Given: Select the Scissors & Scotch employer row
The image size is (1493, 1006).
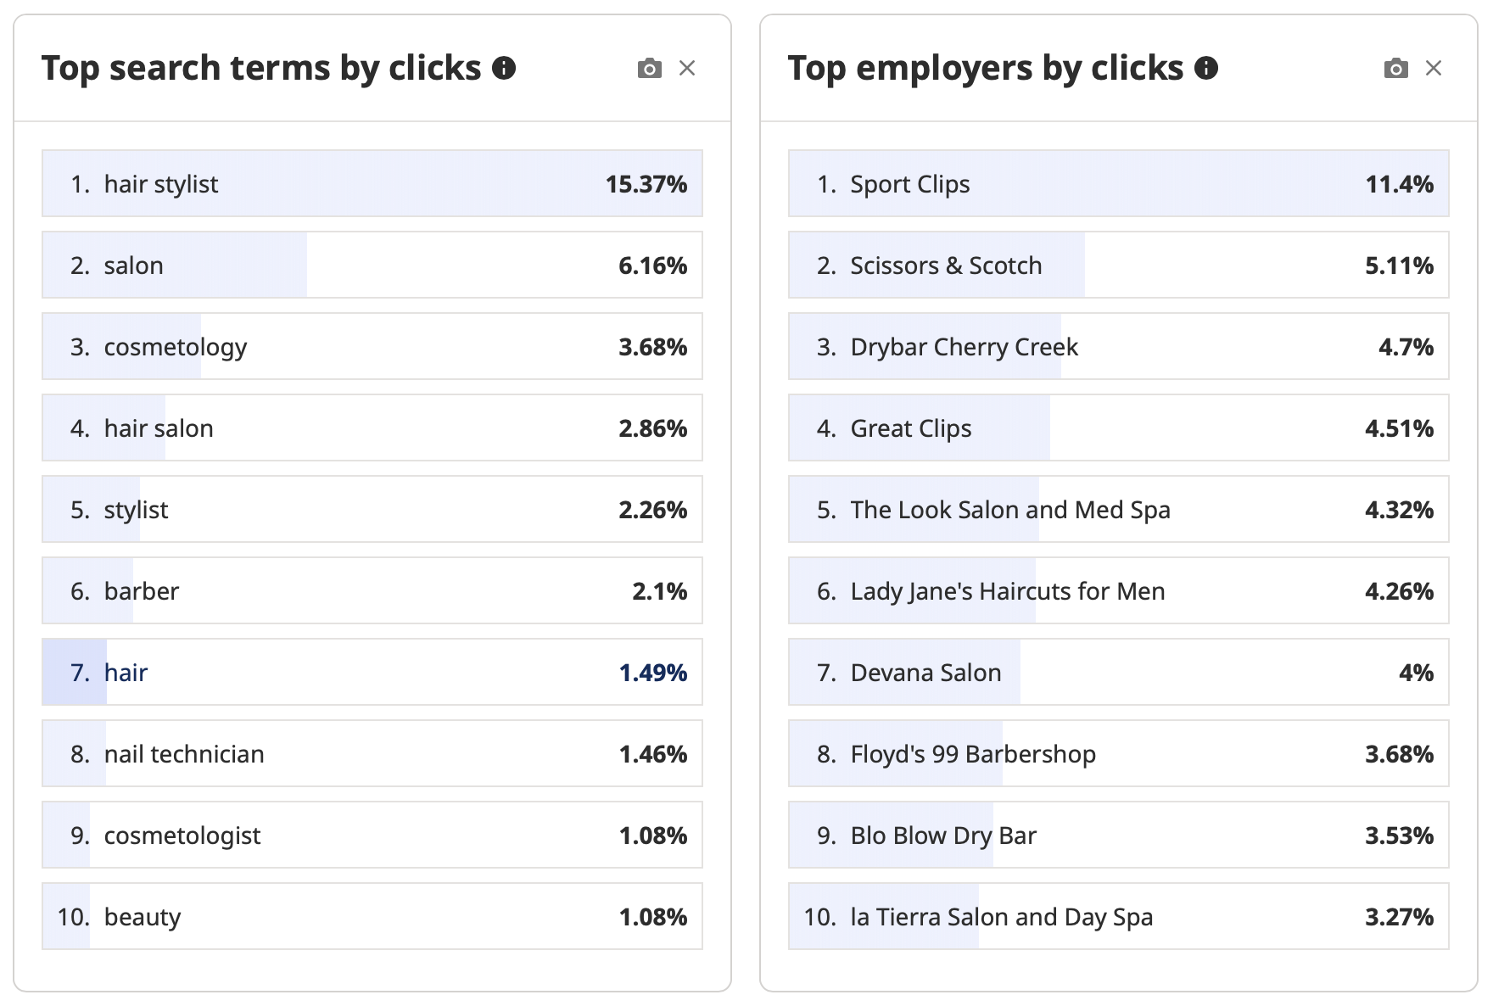Looking at the screenshot, I should pos(1119,265).
